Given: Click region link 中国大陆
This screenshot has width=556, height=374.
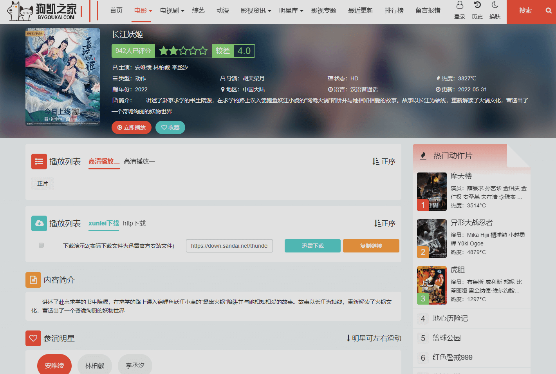Looking at the screenshot, I should pyautogui.click(x=254, y=89).
